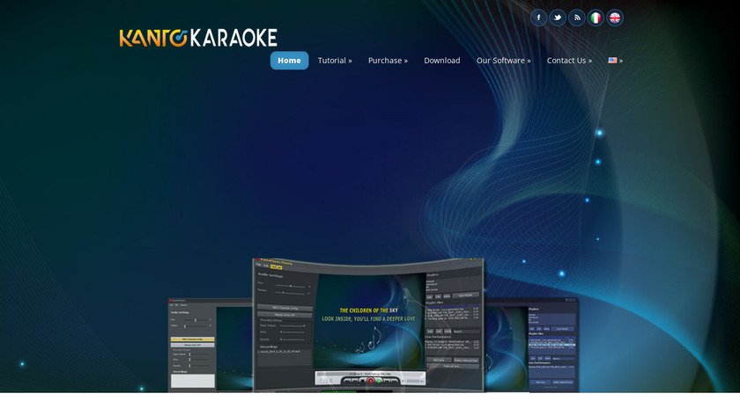Expand the Tutorial menu
Viewport: 740px width, 415px height.
pos(335,61)
